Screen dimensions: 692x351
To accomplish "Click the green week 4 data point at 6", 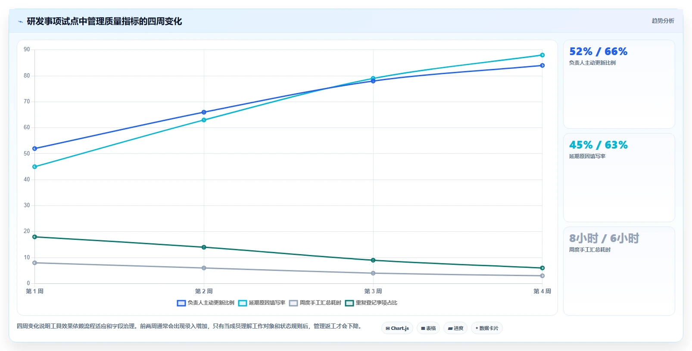I will [542, 268].
